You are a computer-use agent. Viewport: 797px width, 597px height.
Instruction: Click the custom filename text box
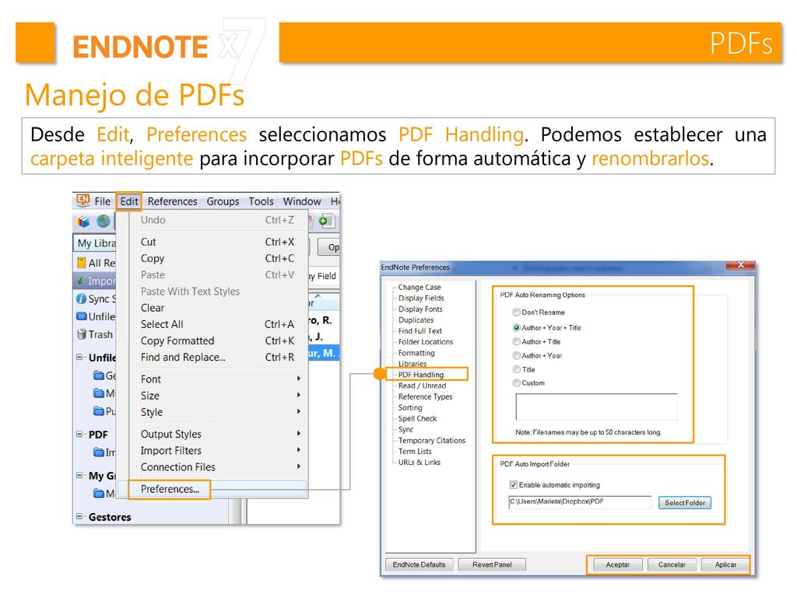tap(596, 407)
